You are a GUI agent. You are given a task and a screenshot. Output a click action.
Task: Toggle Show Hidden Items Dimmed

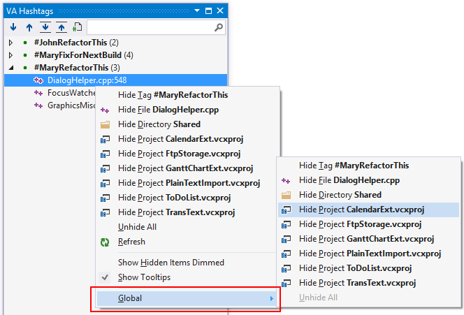[171, 263]
